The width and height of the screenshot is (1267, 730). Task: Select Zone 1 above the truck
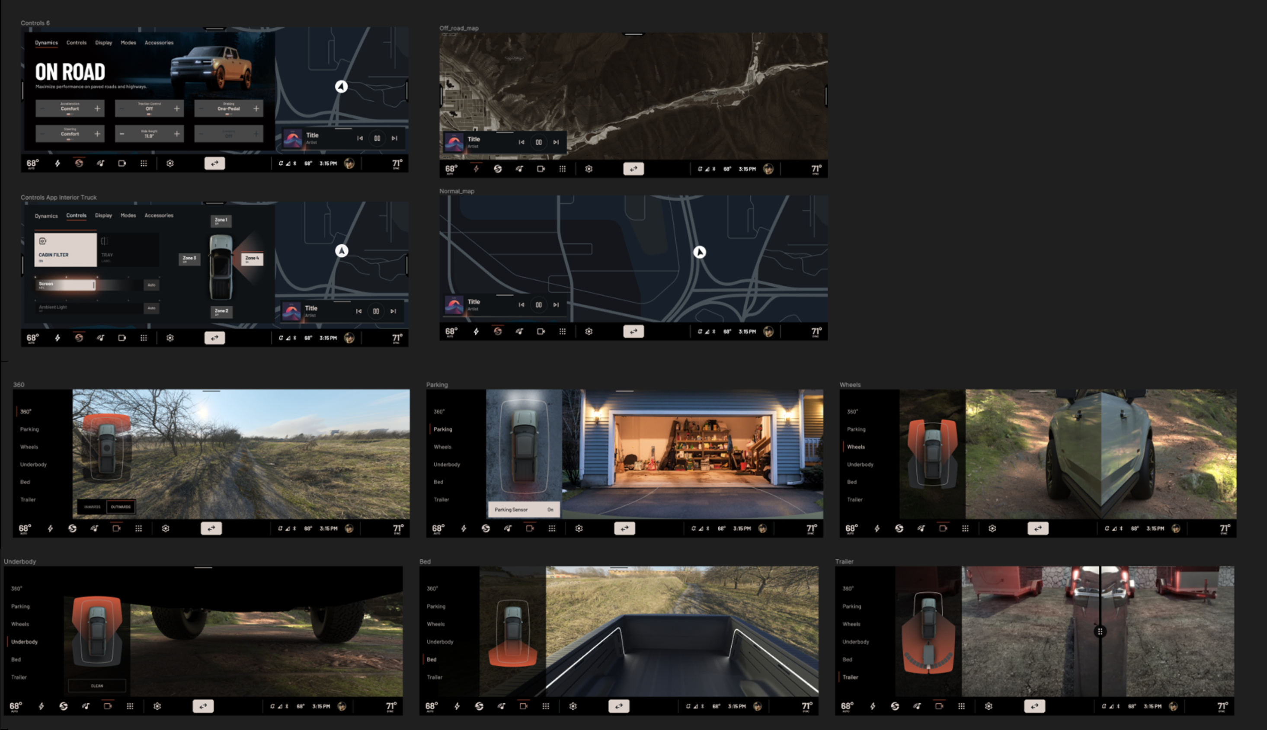(x=221, y=221)
